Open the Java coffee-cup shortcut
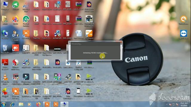Image resolution: width=191 pixels, height=107 pixels. 26,6
